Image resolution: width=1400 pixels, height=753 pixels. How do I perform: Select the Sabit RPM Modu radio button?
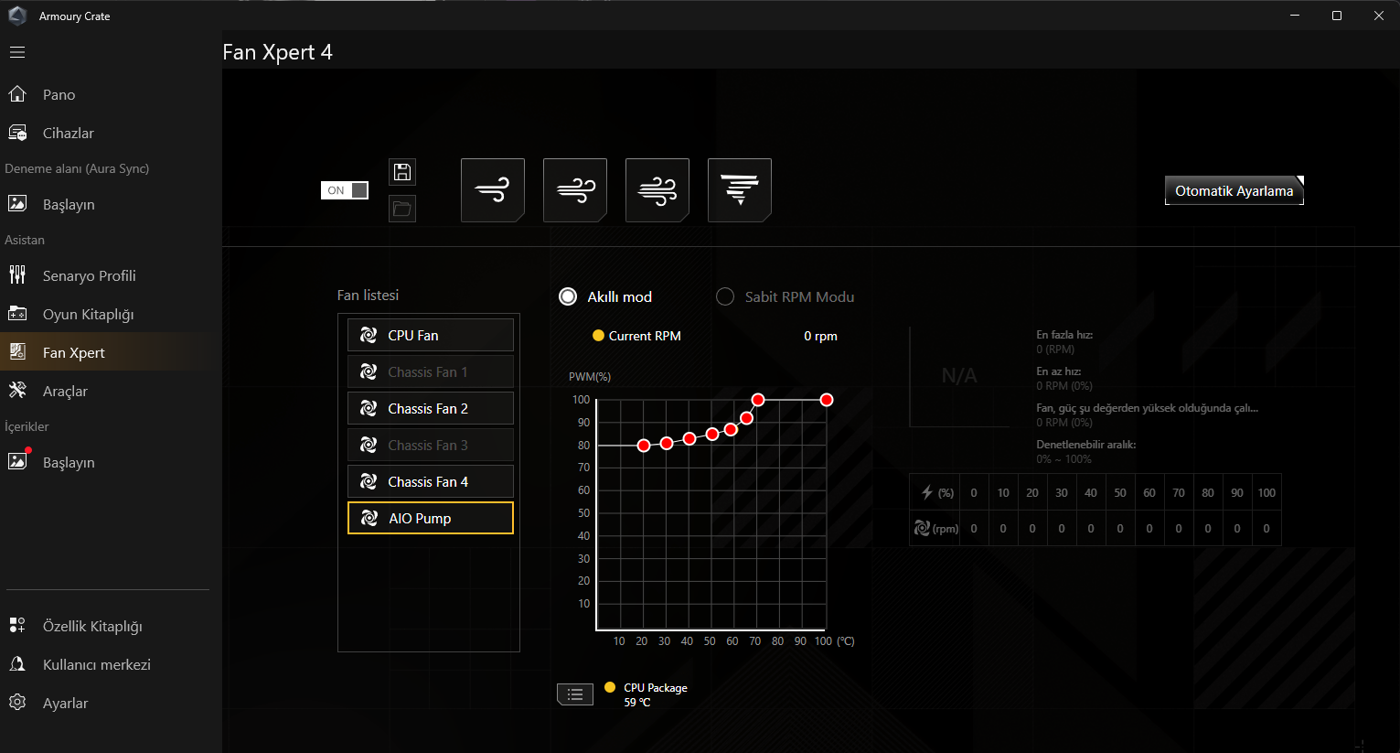[725, 296]
